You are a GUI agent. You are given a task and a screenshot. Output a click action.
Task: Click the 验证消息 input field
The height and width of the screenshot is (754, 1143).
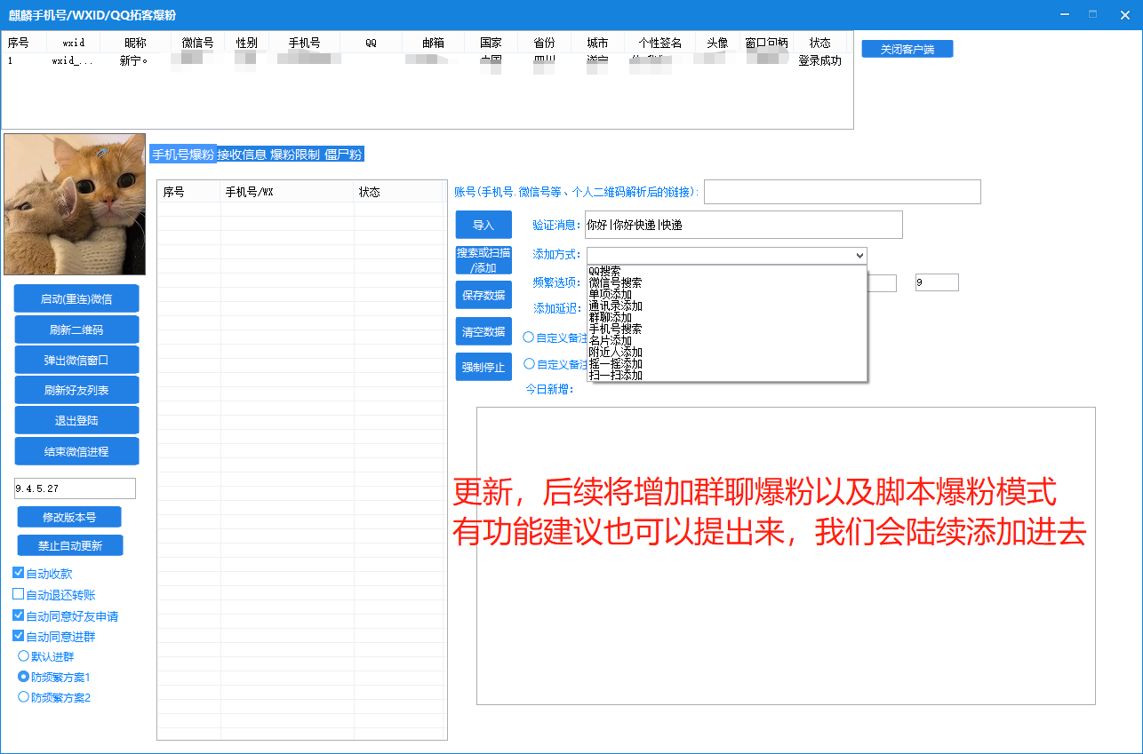pyautogui.click(x=743, y=225)
